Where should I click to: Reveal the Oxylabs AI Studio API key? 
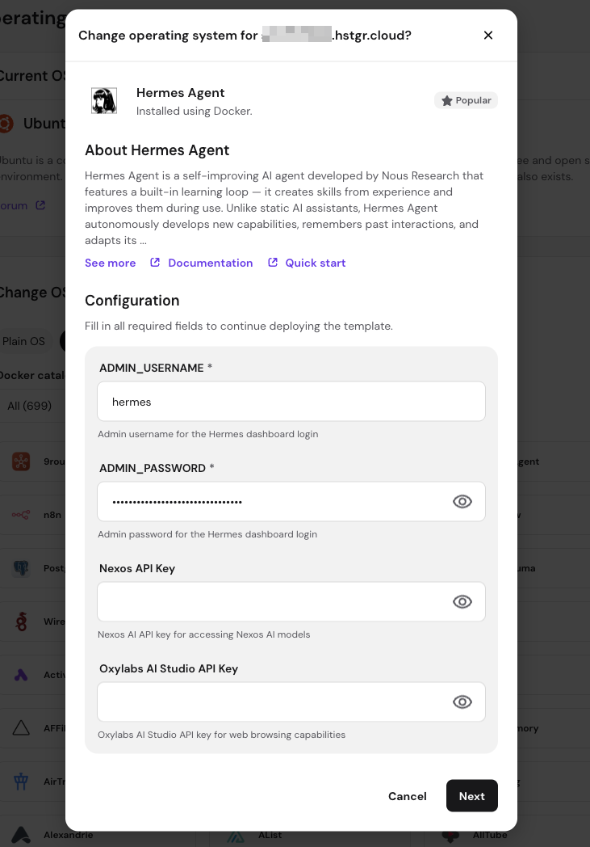pos(462,702)
